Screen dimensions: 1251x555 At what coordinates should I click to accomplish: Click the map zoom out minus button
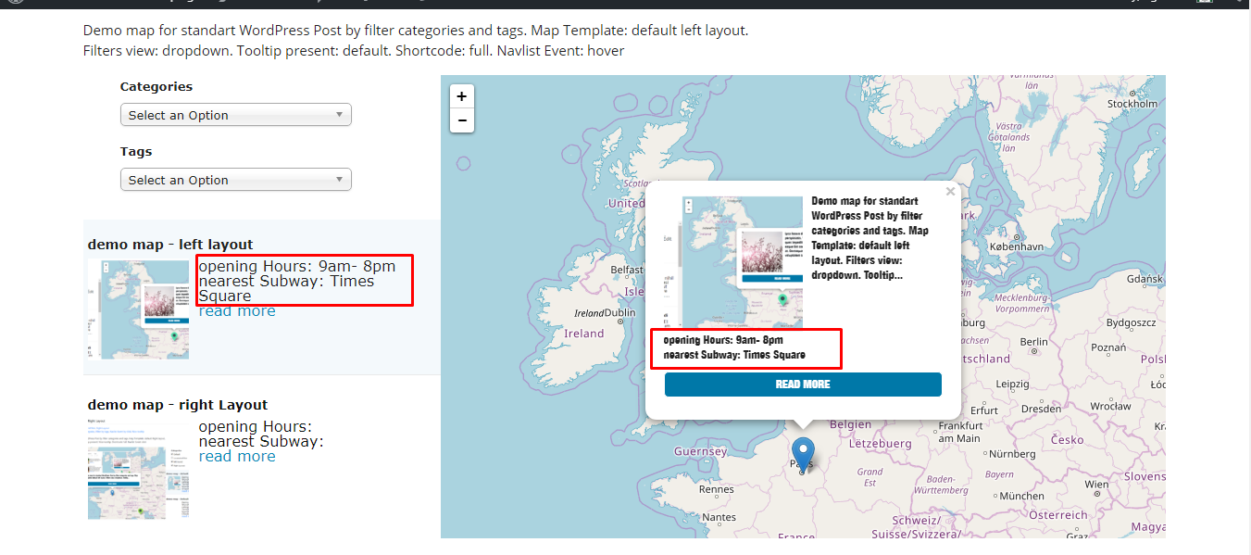pos(461,120)
